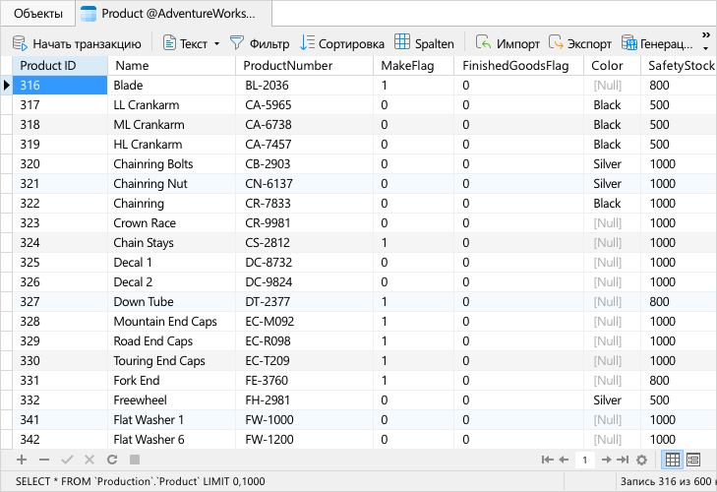This screenshot has height=492, width=717.
Task: Open the Spalten columns tool
Action: pyautogui.click(x=424, y=43)
